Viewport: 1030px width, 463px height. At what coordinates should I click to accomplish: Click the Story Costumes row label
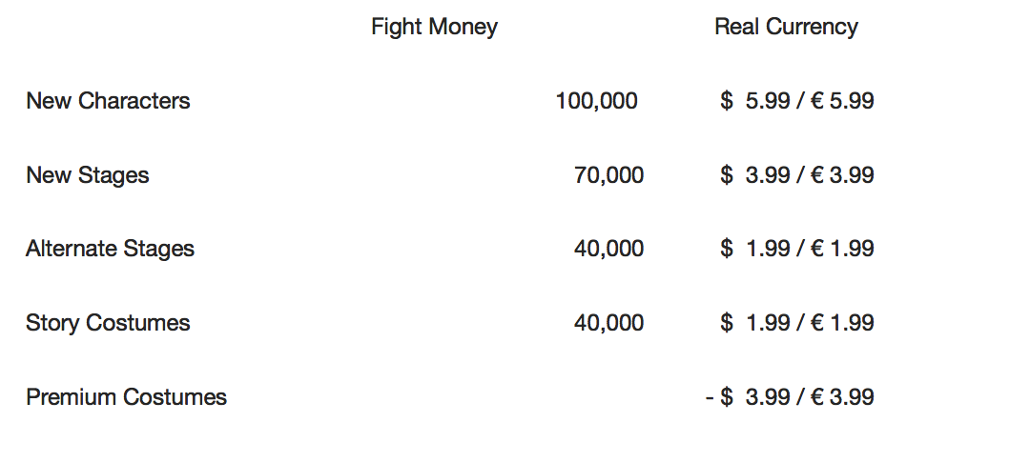point(108,323)
